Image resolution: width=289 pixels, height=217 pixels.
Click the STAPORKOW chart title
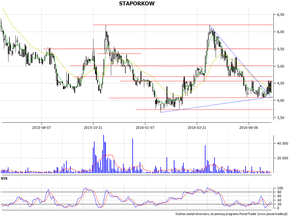pyautogui.click(x=137, y=3)
